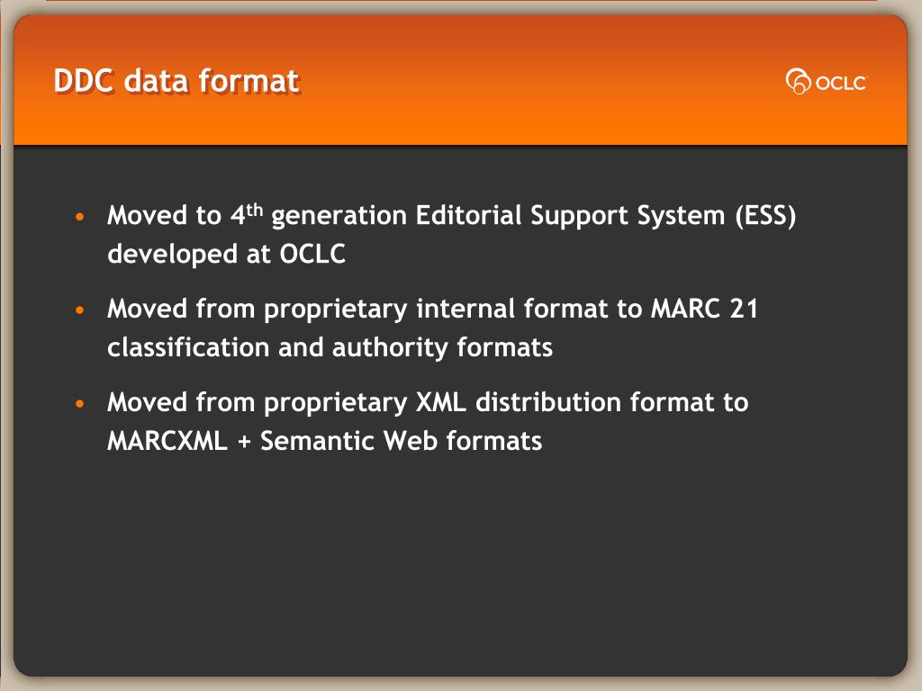Image resolution: width=922 pixels, height=691 pixels.
Task: Click the plus sign after MARCXML
Action: pyautogui.click(x=244, y=442)
